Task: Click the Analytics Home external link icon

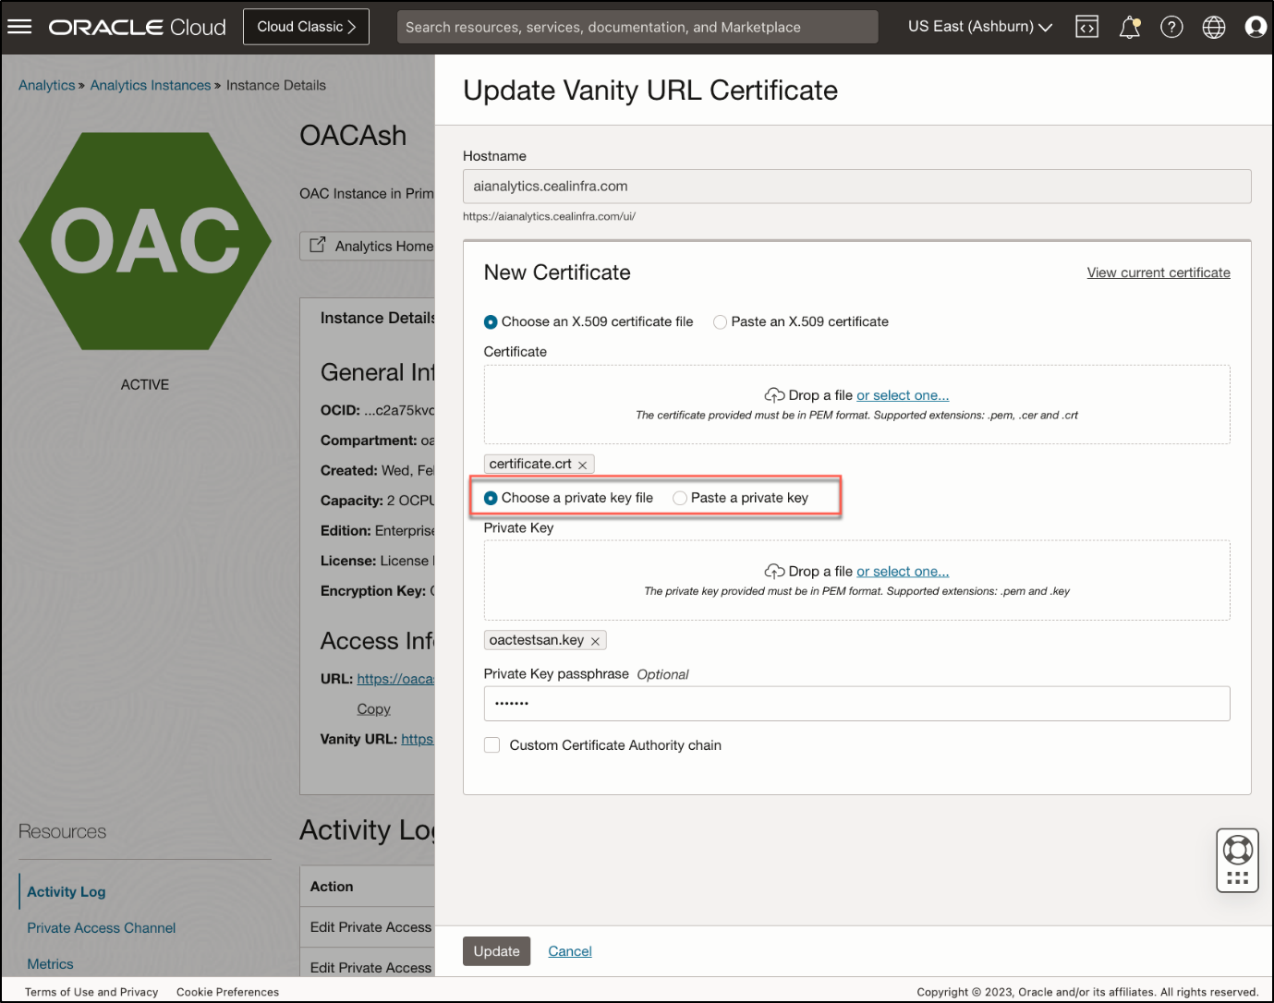Action: [317, 245]
